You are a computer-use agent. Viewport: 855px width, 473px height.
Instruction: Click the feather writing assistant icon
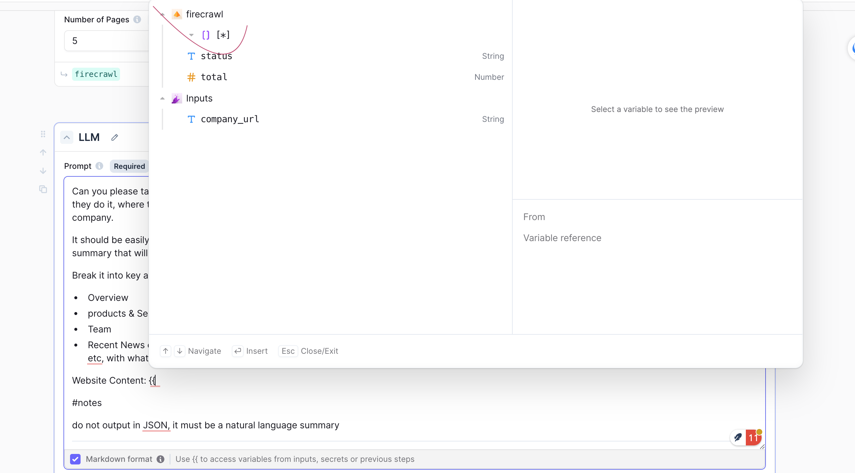coord(738,438)
